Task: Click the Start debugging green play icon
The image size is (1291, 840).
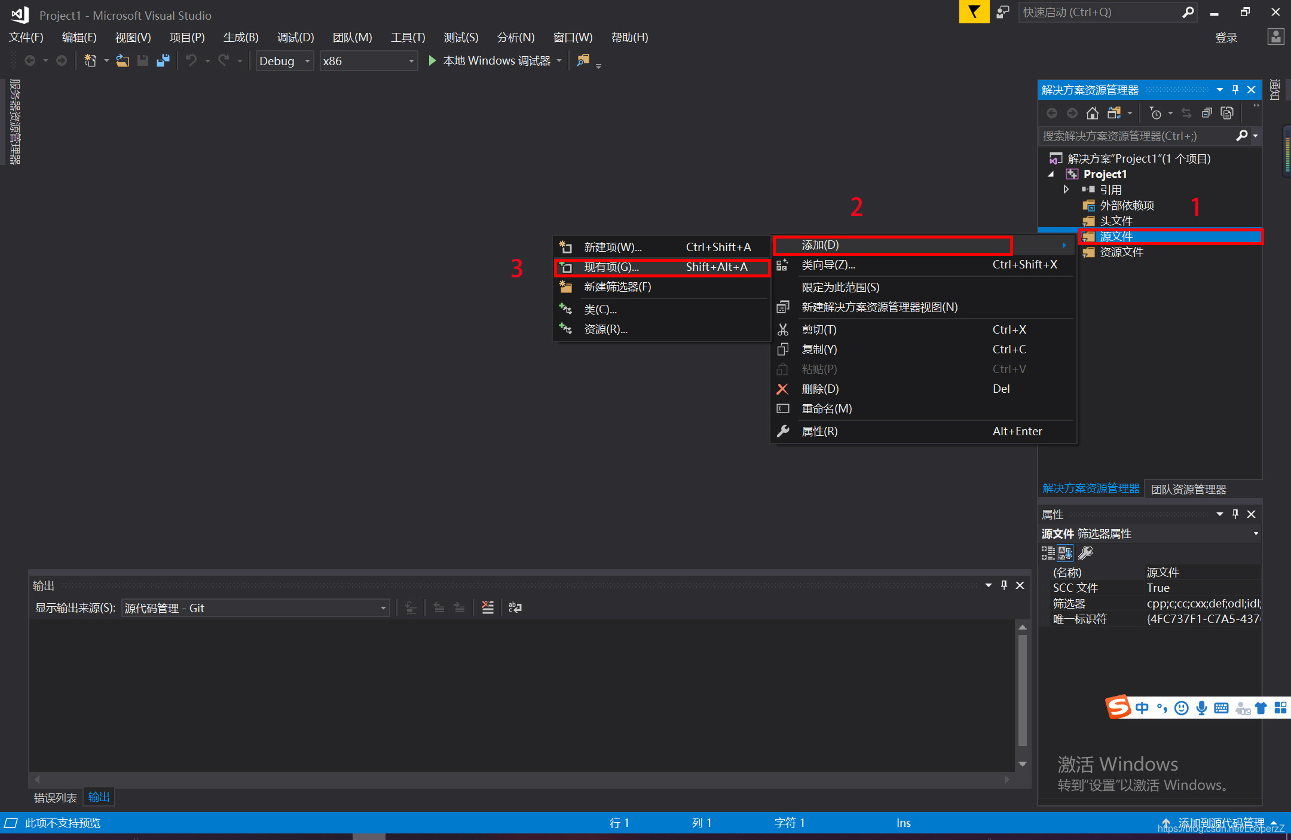Action: click(432, 60)
